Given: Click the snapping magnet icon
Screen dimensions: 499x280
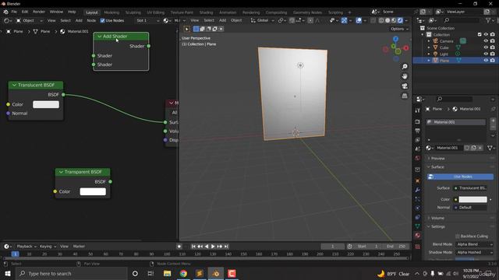Looking at the screenshot, I should click(292, 20).
